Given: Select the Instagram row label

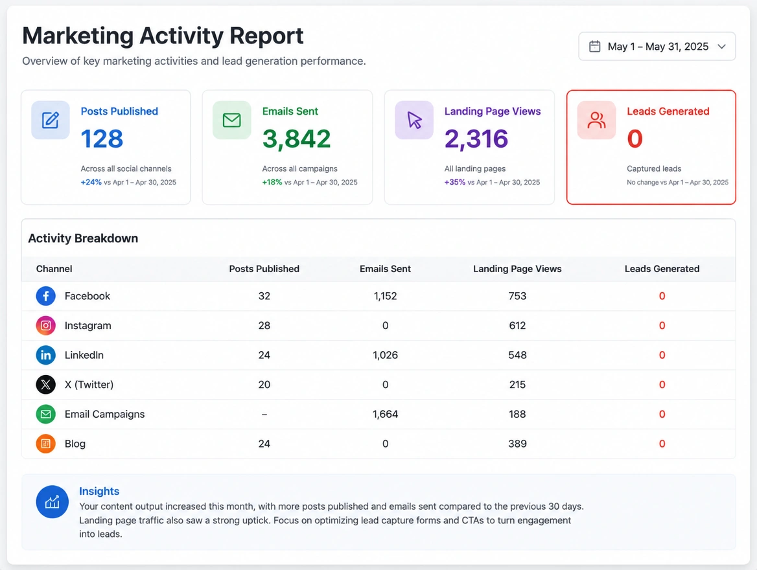Looking at the screenshot, I should click(x=88, y=325).
